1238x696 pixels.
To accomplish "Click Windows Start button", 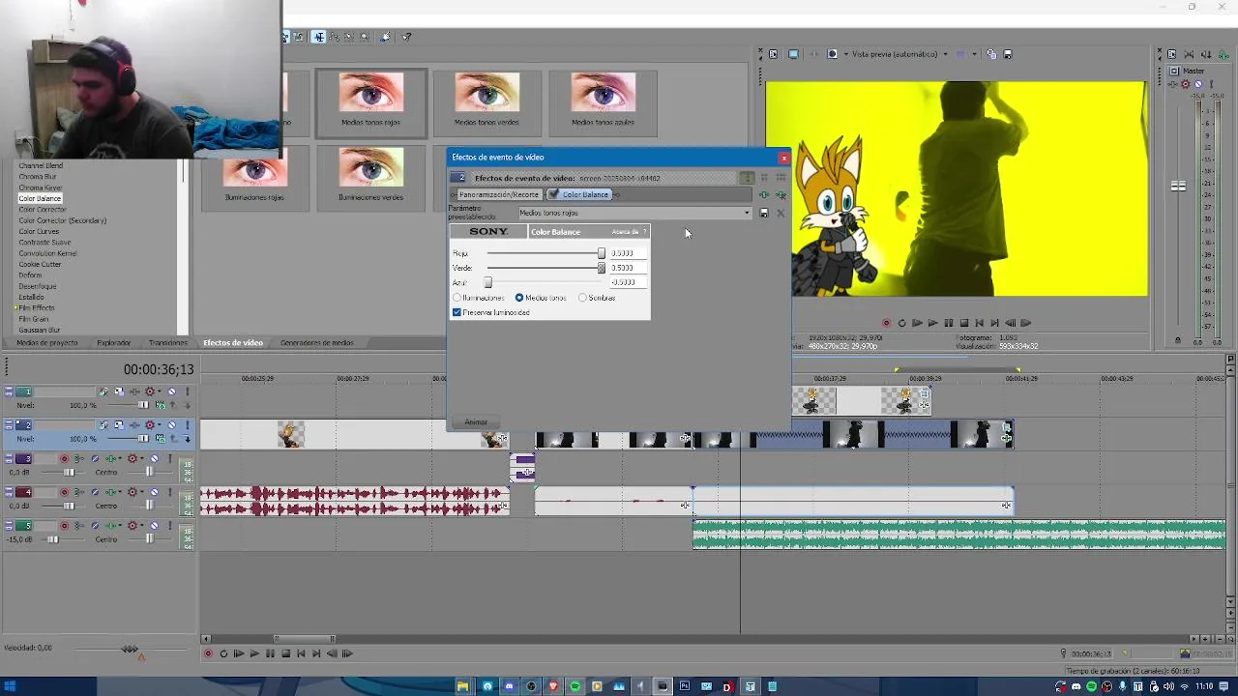I will 11,686.
